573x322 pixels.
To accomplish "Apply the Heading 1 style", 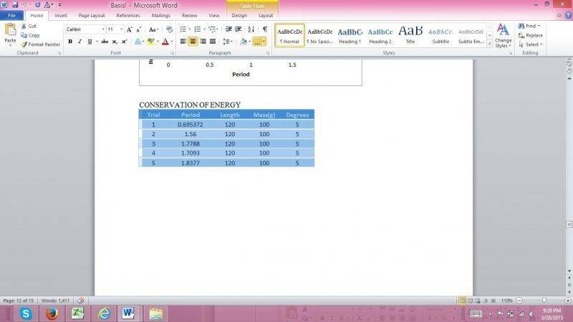I will pyautogui.click(x=350, y=34).
